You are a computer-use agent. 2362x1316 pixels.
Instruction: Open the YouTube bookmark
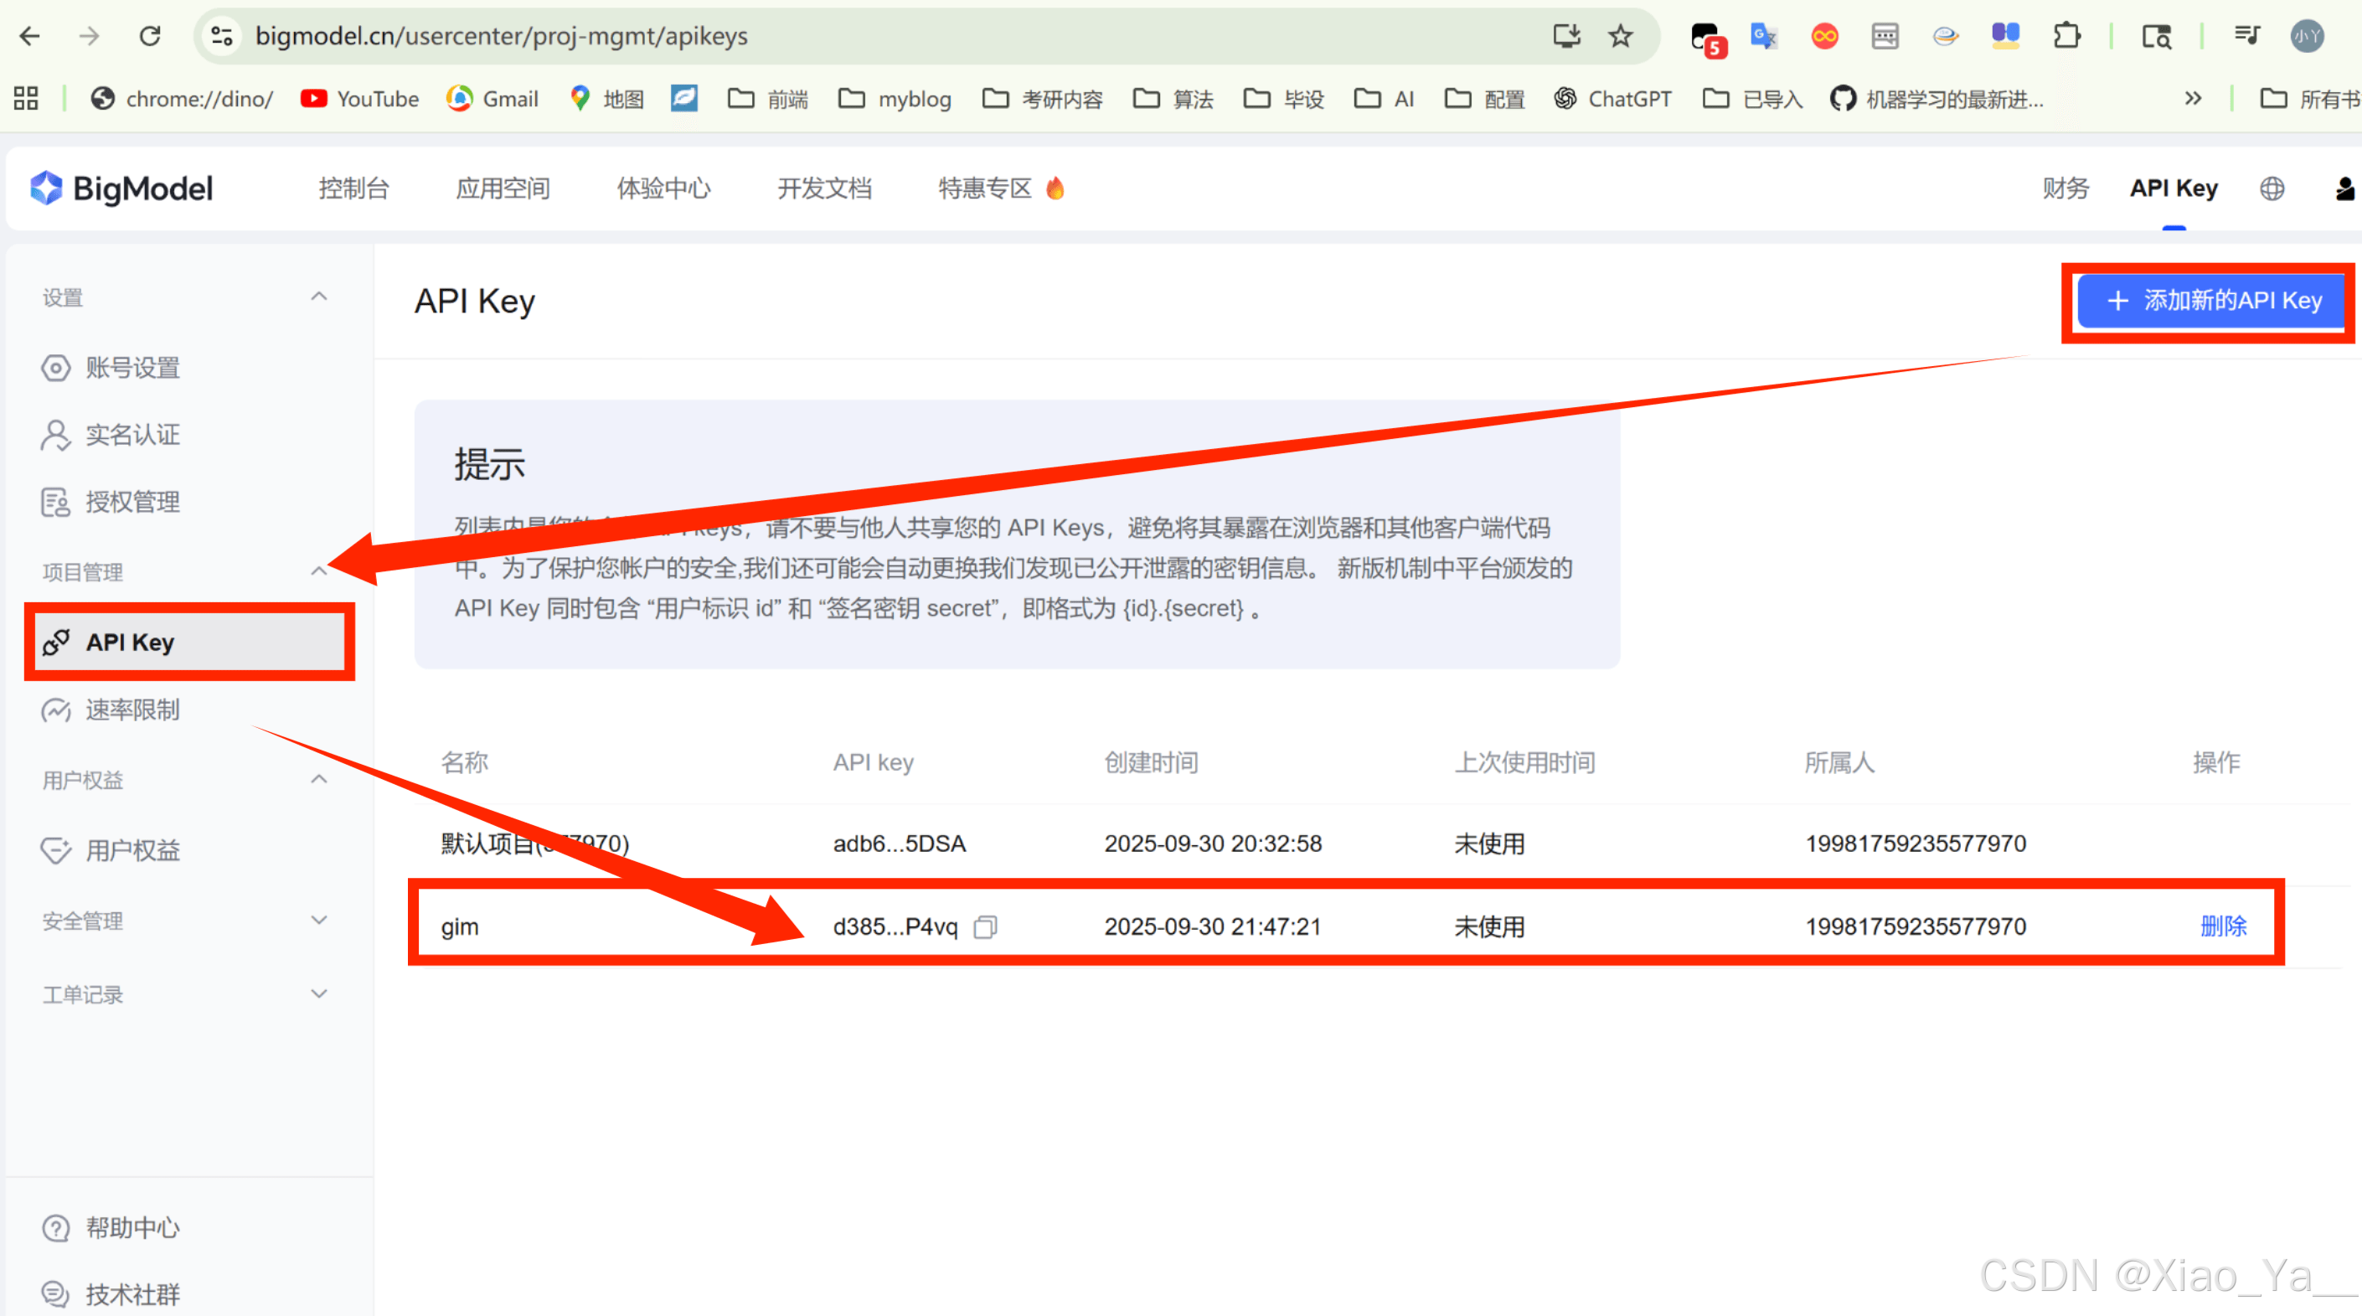pyautogui.click(x=359, y=98)
